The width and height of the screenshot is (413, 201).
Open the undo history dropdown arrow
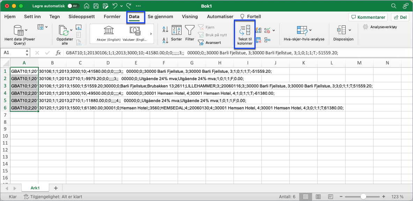[121, 6]
